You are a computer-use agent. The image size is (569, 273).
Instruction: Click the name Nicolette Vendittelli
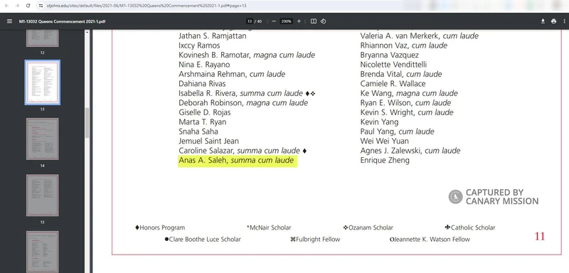[393, 65]
